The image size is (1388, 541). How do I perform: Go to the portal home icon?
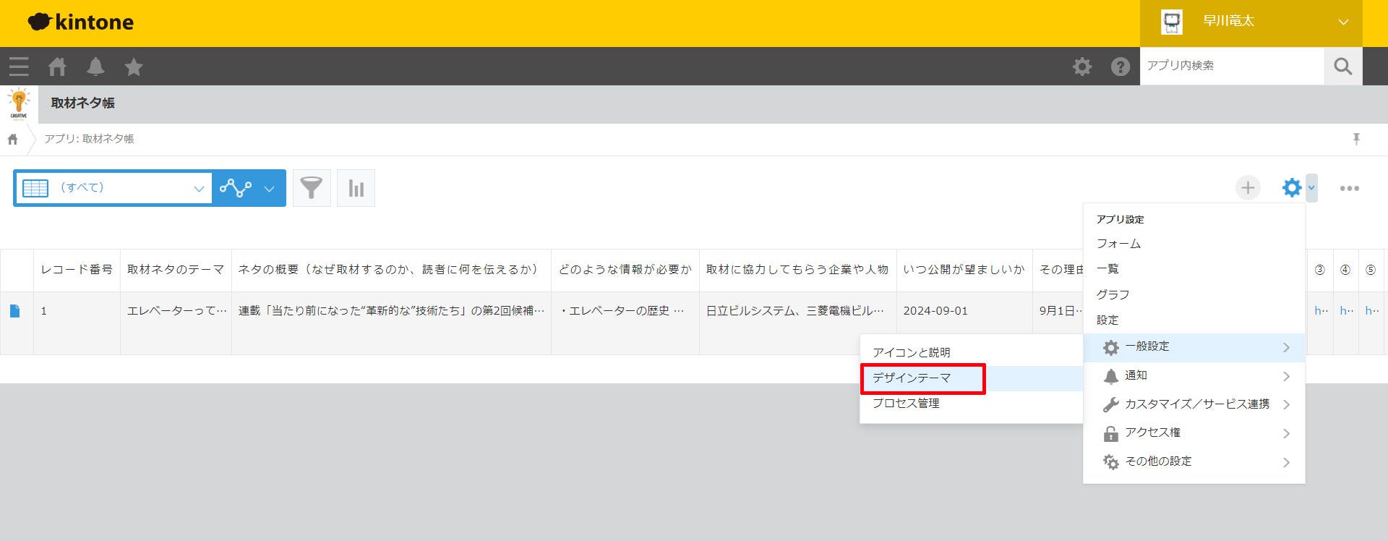coord(57,67)
